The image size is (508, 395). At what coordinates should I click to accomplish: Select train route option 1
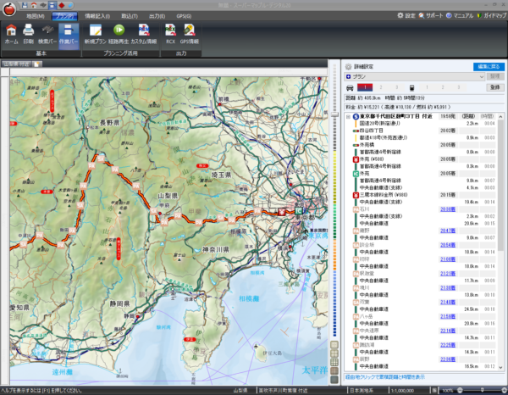427,87
